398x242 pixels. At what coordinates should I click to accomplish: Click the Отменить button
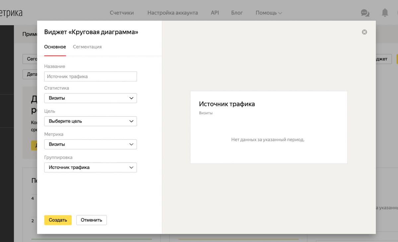[x=91, y=220]
